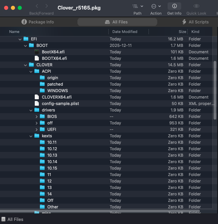
Task: Click the All Files path bar item
Action: tap(13, 219)
